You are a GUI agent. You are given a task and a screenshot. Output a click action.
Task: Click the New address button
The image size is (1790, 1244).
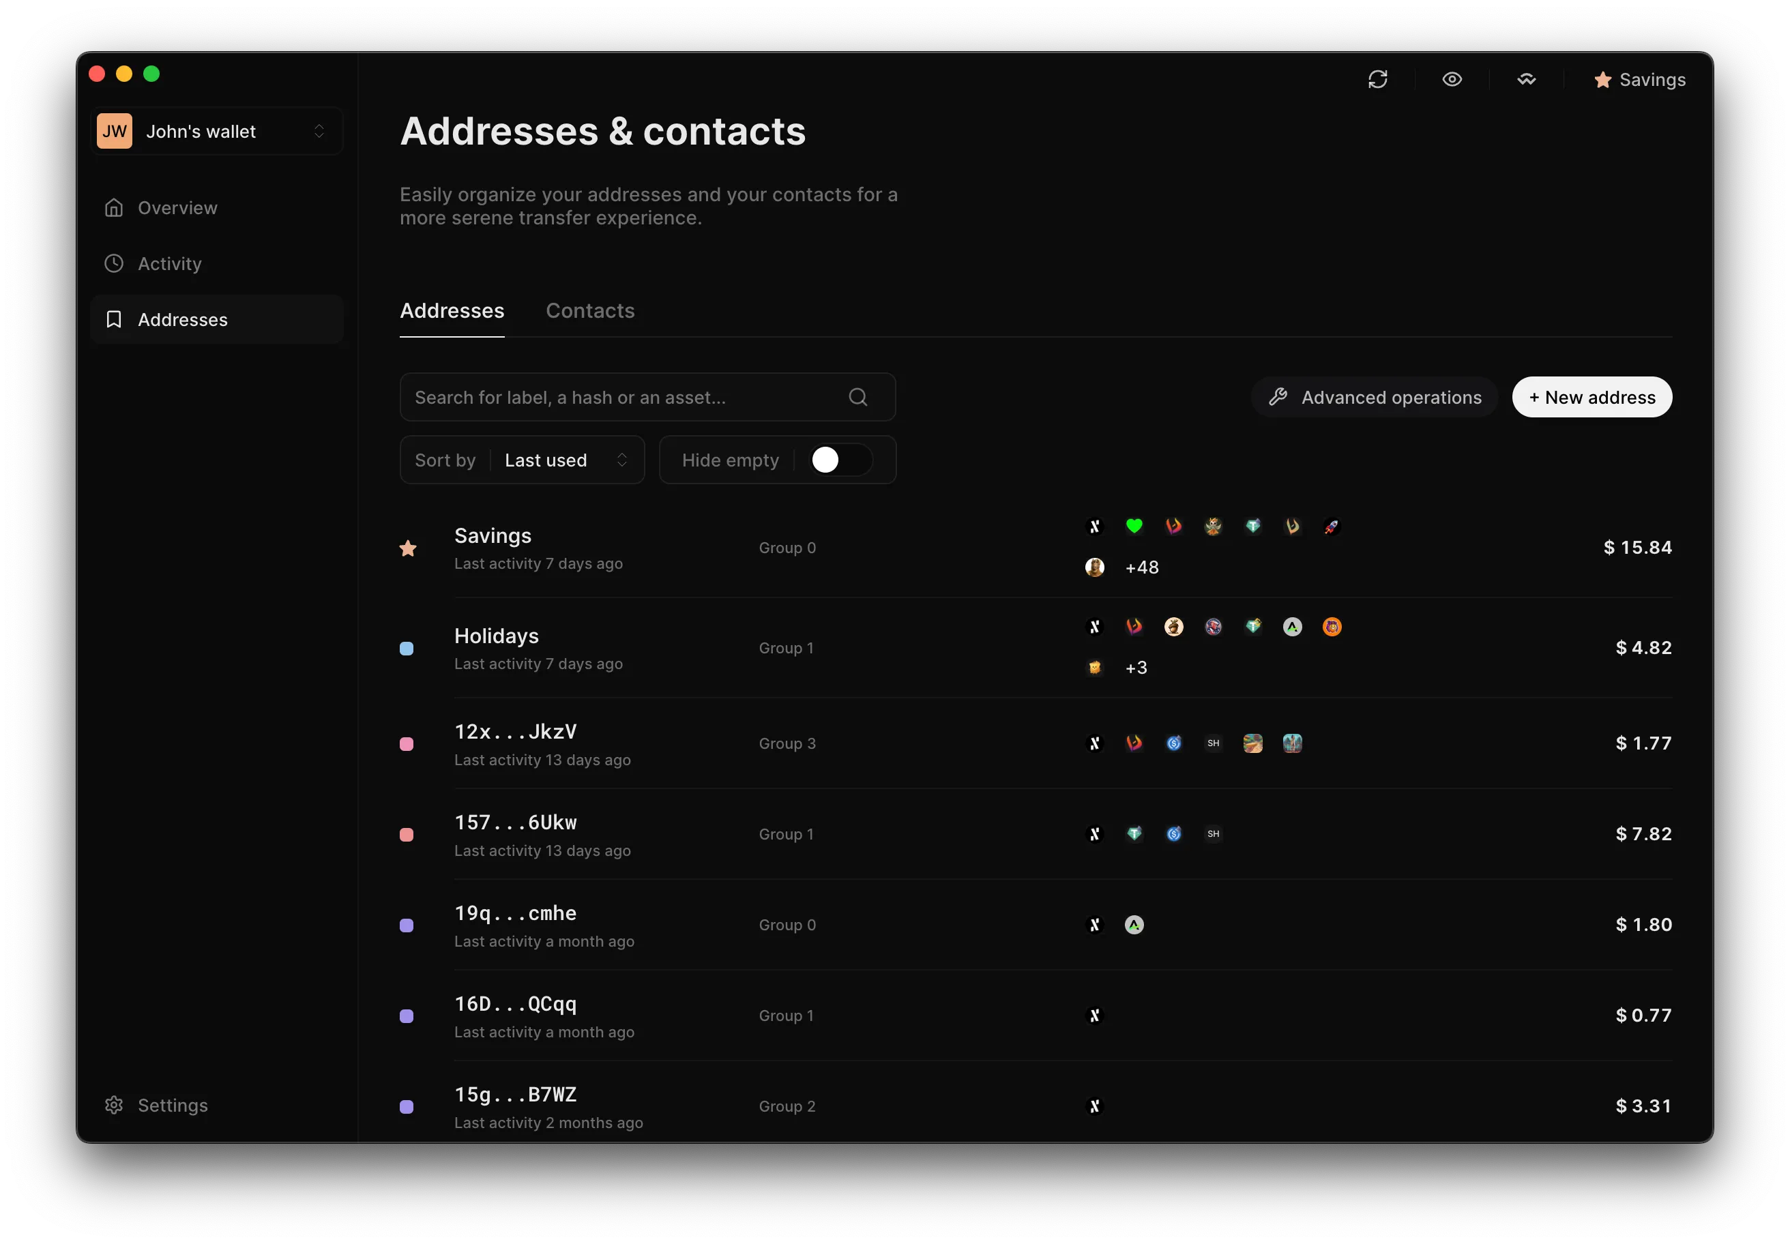(x=1592, y=398)
